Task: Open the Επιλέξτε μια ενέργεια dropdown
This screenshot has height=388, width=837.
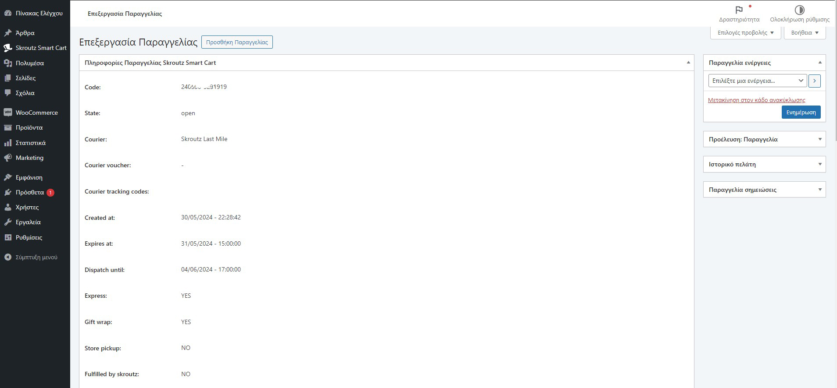Action: 758,81
